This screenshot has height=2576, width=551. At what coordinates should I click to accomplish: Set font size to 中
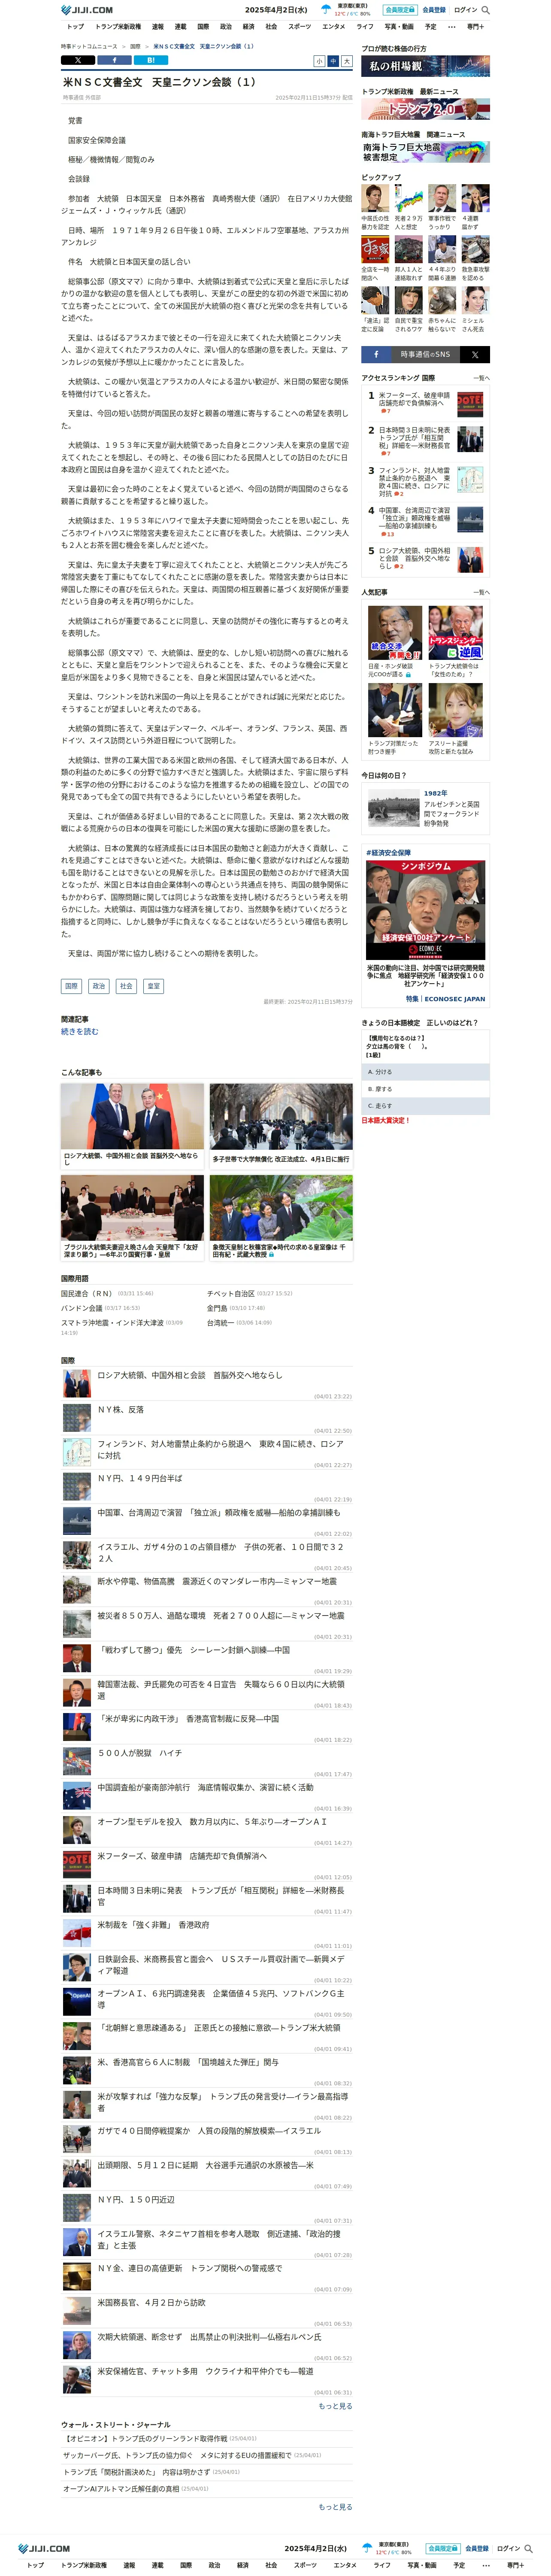[333, 61]
